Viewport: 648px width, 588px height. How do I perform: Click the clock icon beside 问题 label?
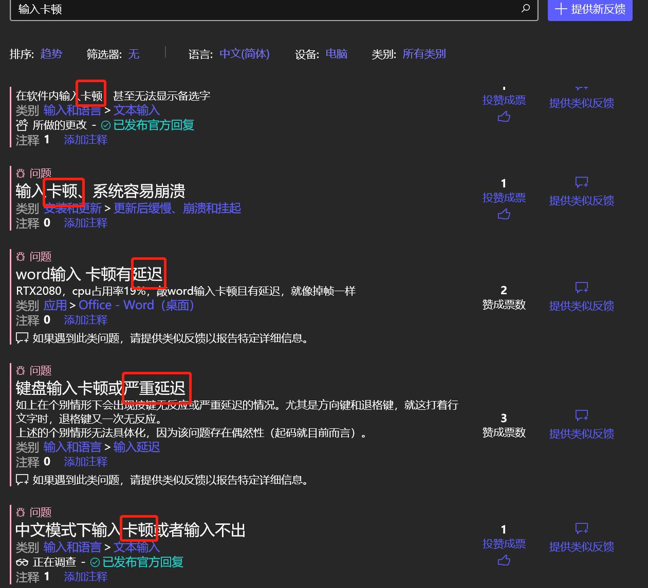click(20, 173)
